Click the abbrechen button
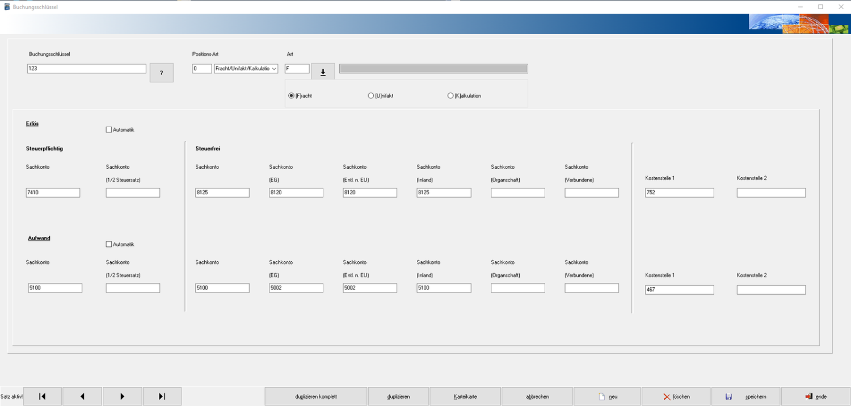 pyautogui.click(x=537, y=396)
